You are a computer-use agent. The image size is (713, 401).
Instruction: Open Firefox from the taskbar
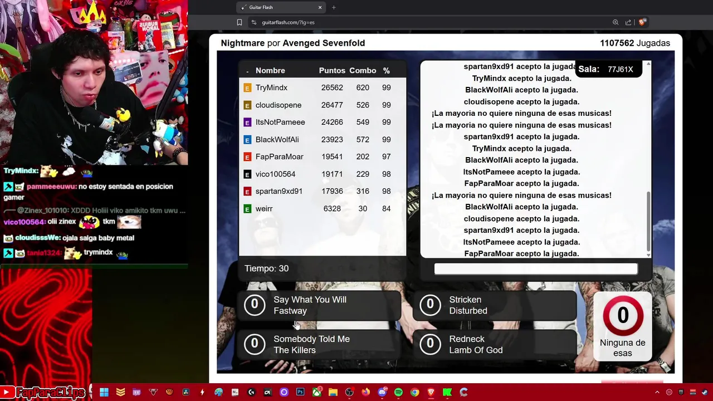click(x=366, y=392)
